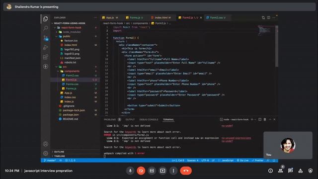This screenshot has width=318, height=179.
Task: Open Meet more options menu
Action: 173,171
